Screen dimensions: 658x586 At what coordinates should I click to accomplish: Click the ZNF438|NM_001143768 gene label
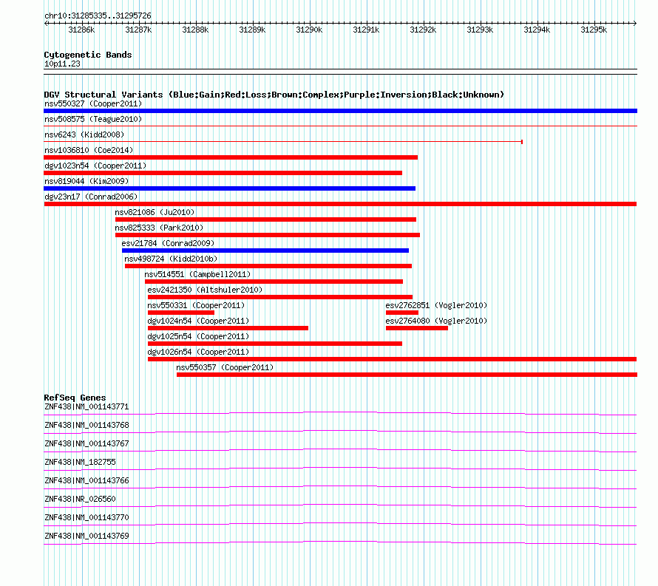click(87, 426)
